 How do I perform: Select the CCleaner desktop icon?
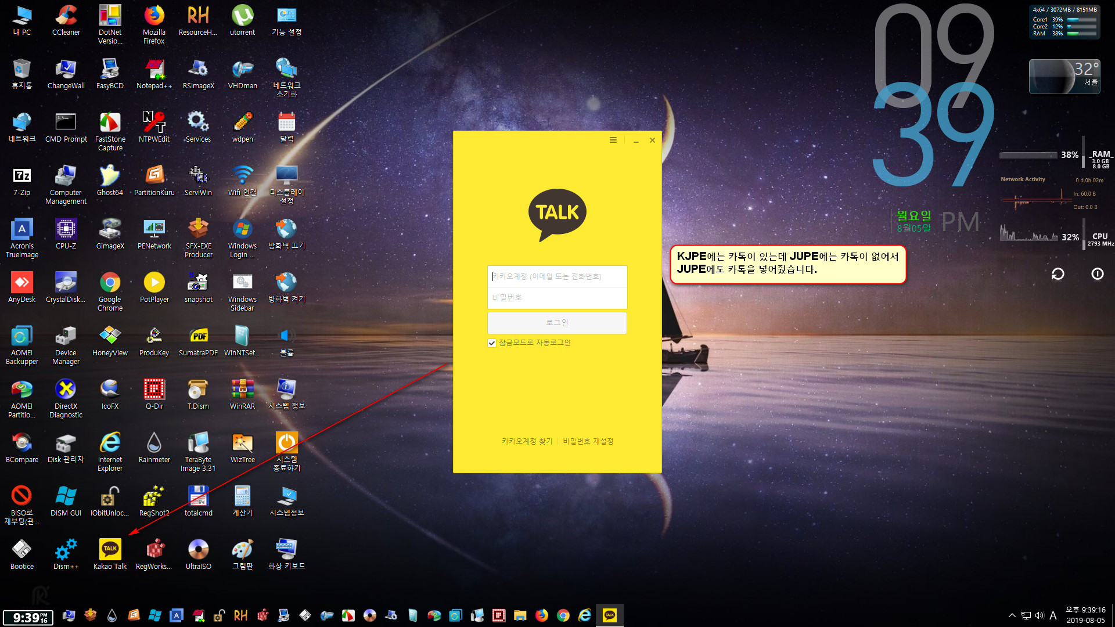click(66, 20)
